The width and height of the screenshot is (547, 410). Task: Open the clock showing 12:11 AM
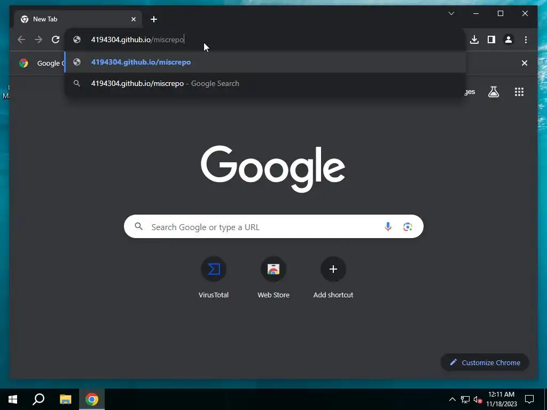tap(501, 399)
